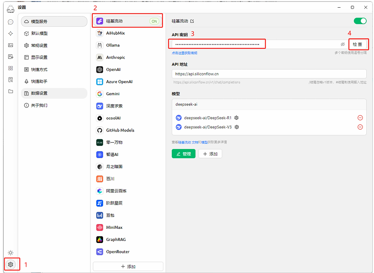Open the 常规设置 settings section

[x=54, y=45]
